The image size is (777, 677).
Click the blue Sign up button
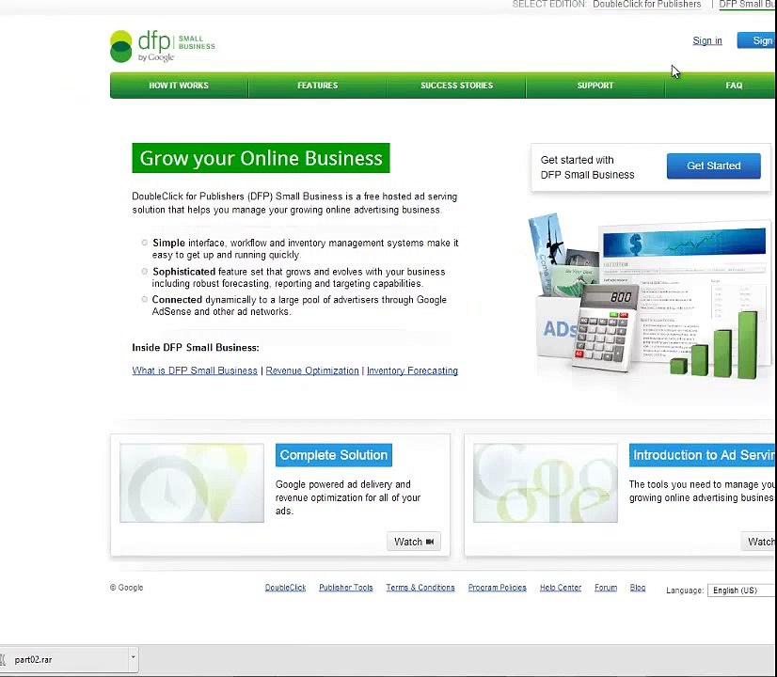point(757,40)
